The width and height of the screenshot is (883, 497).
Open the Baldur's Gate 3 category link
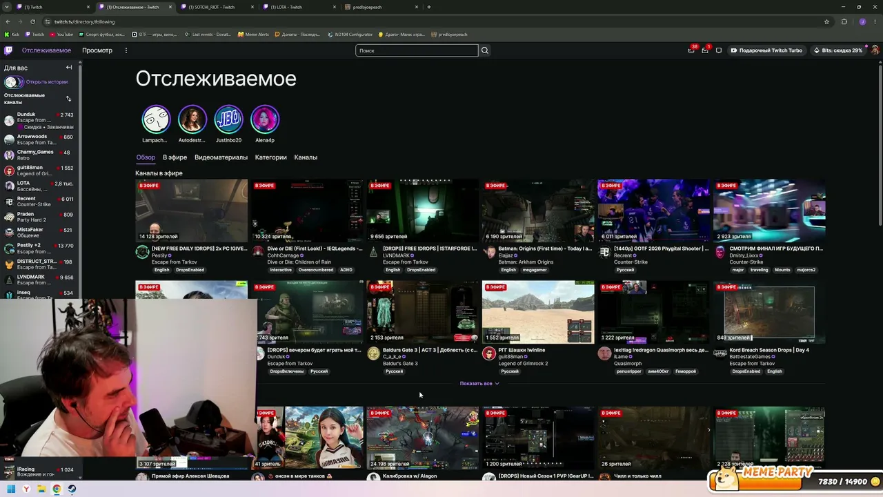click(400, 364)
